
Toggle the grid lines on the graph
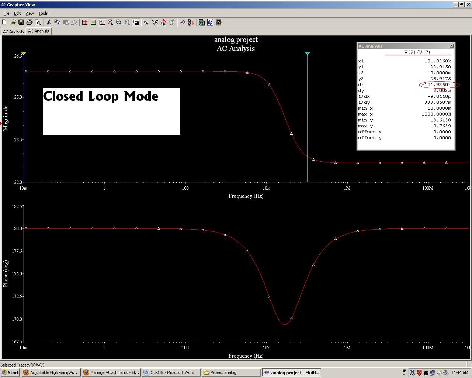(x=85, y=23)
